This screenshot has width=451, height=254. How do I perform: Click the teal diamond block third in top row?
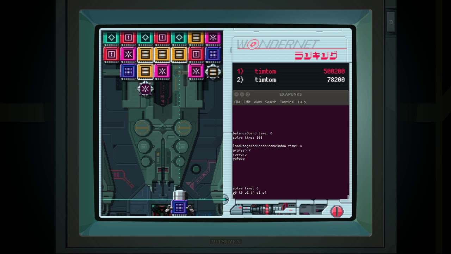(145, 37)
